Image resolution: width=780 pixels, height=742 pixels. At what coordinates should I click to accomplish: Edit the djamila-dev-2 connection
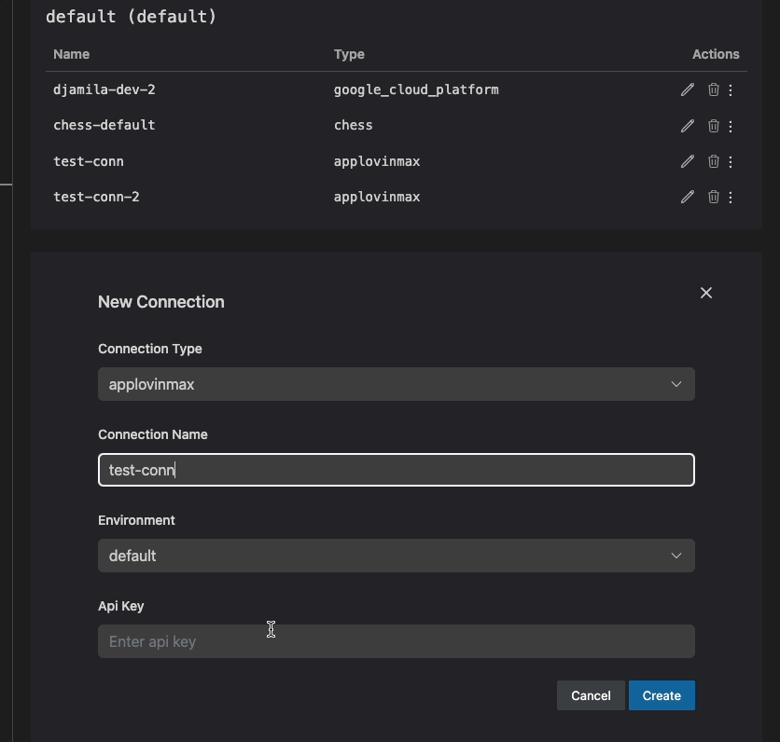click(687, 89)
